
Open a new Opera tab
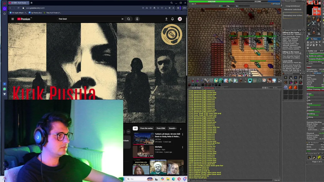tap(31, 3)
